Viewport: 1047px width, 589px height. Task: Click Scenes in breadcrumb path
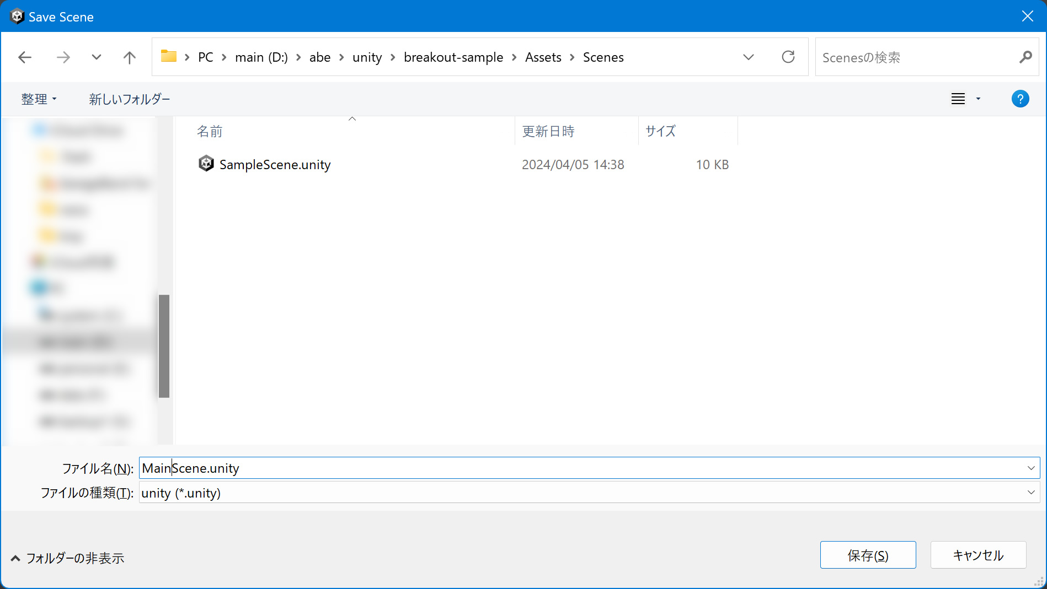click(x=603, y=57)
